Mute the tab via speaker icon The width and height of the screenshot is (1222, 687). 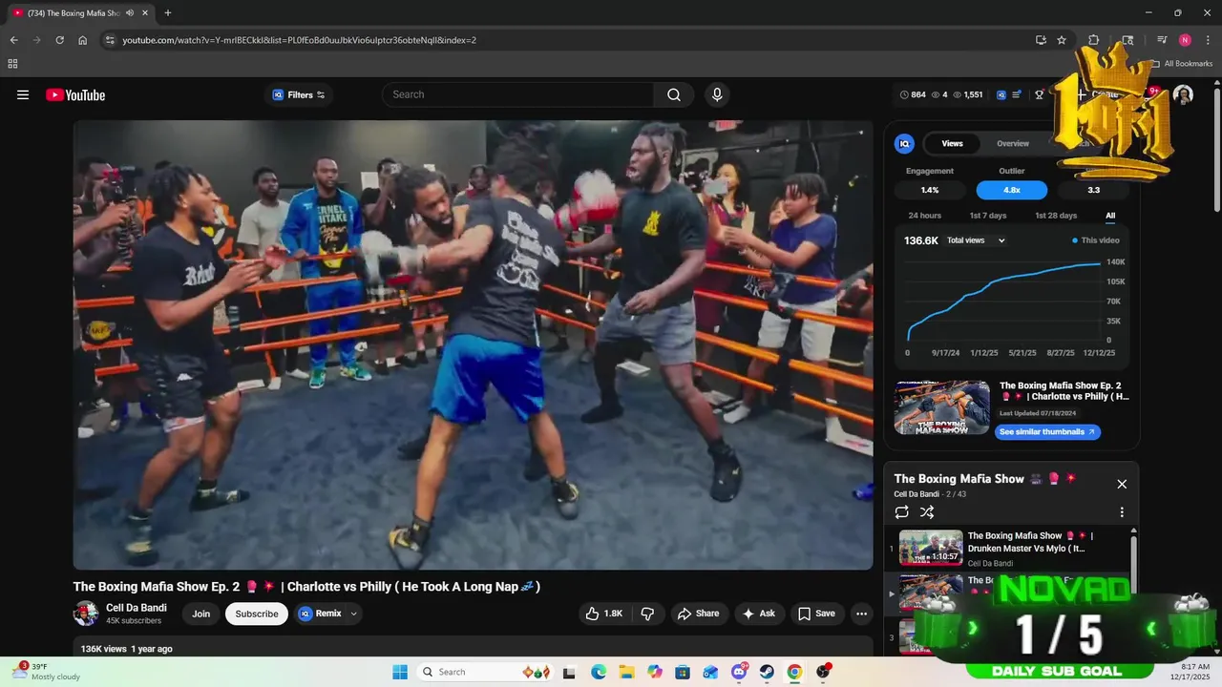coord(130,12)
